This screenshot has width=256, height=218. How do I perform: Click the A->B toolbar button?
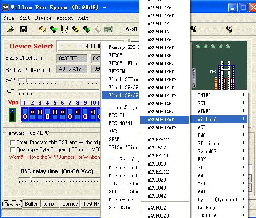point(131,29)
